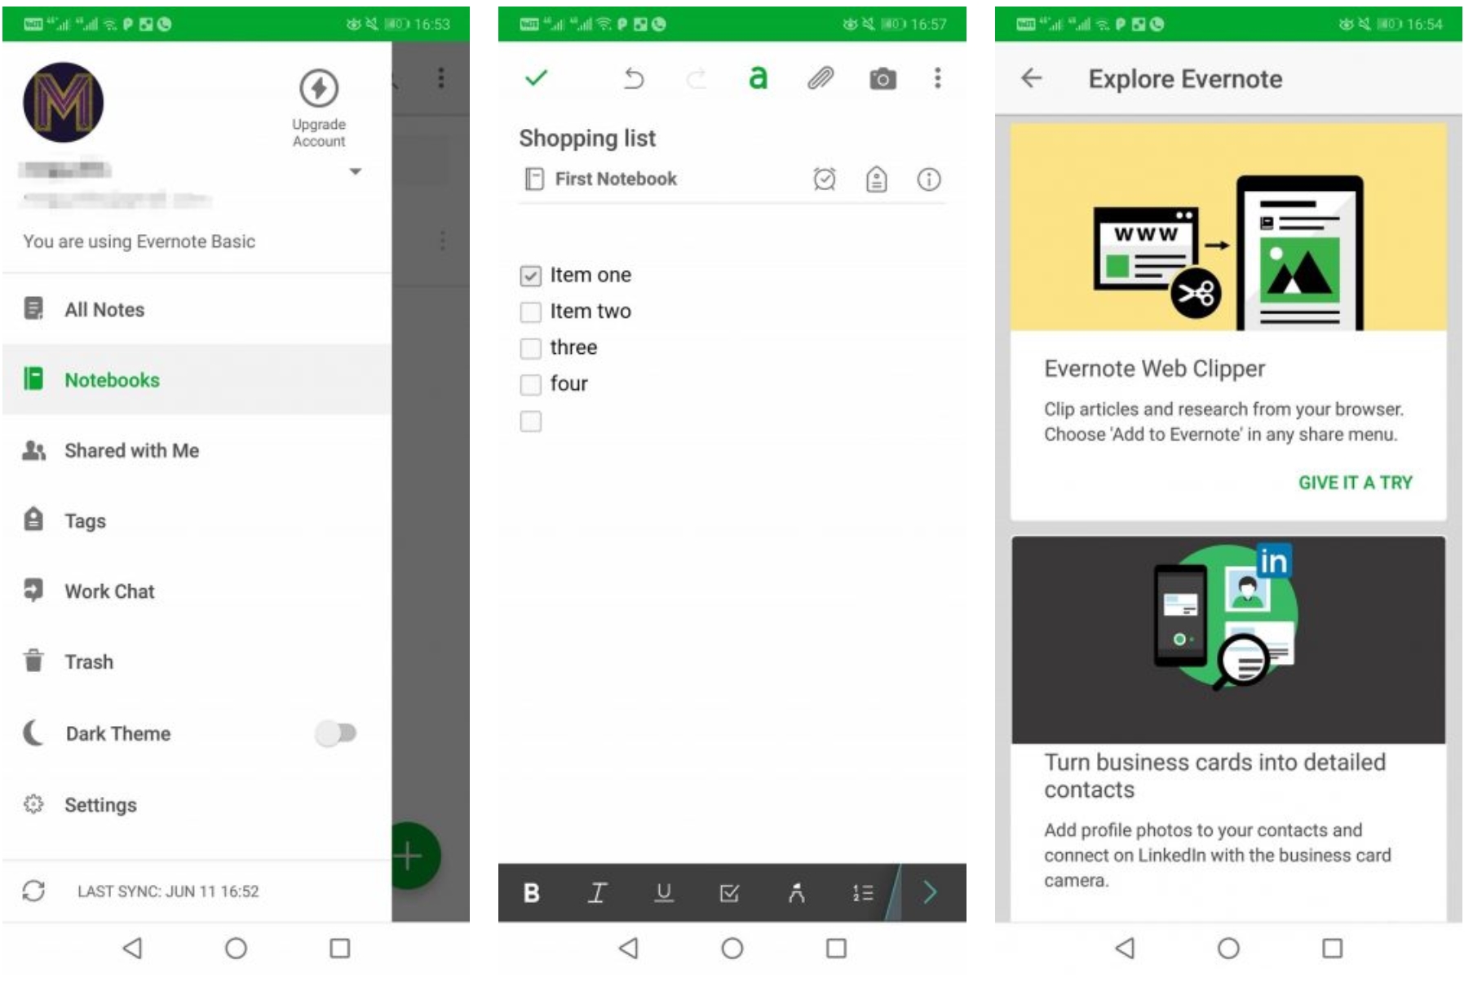
Task: Open the note editor overflow menu
Action: [937, 77]
